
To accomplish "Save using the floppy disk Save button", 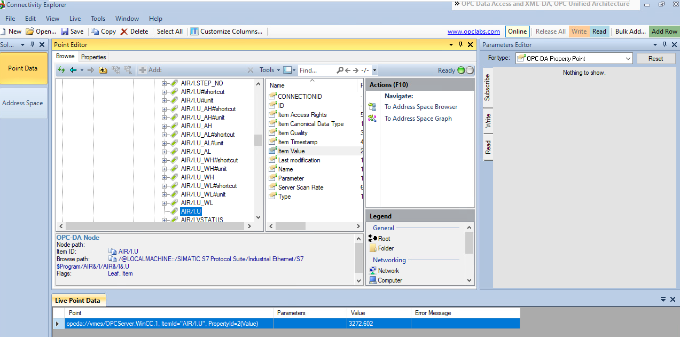I will [72, 32].
